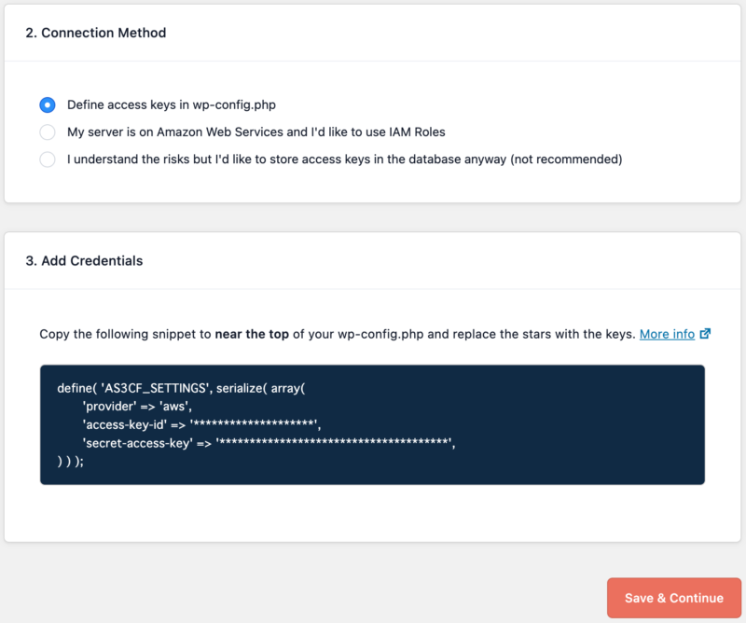Click the access-key-id asterisk placeholder value
This screenshot has width=746, height=623.
tap(254, 423)
